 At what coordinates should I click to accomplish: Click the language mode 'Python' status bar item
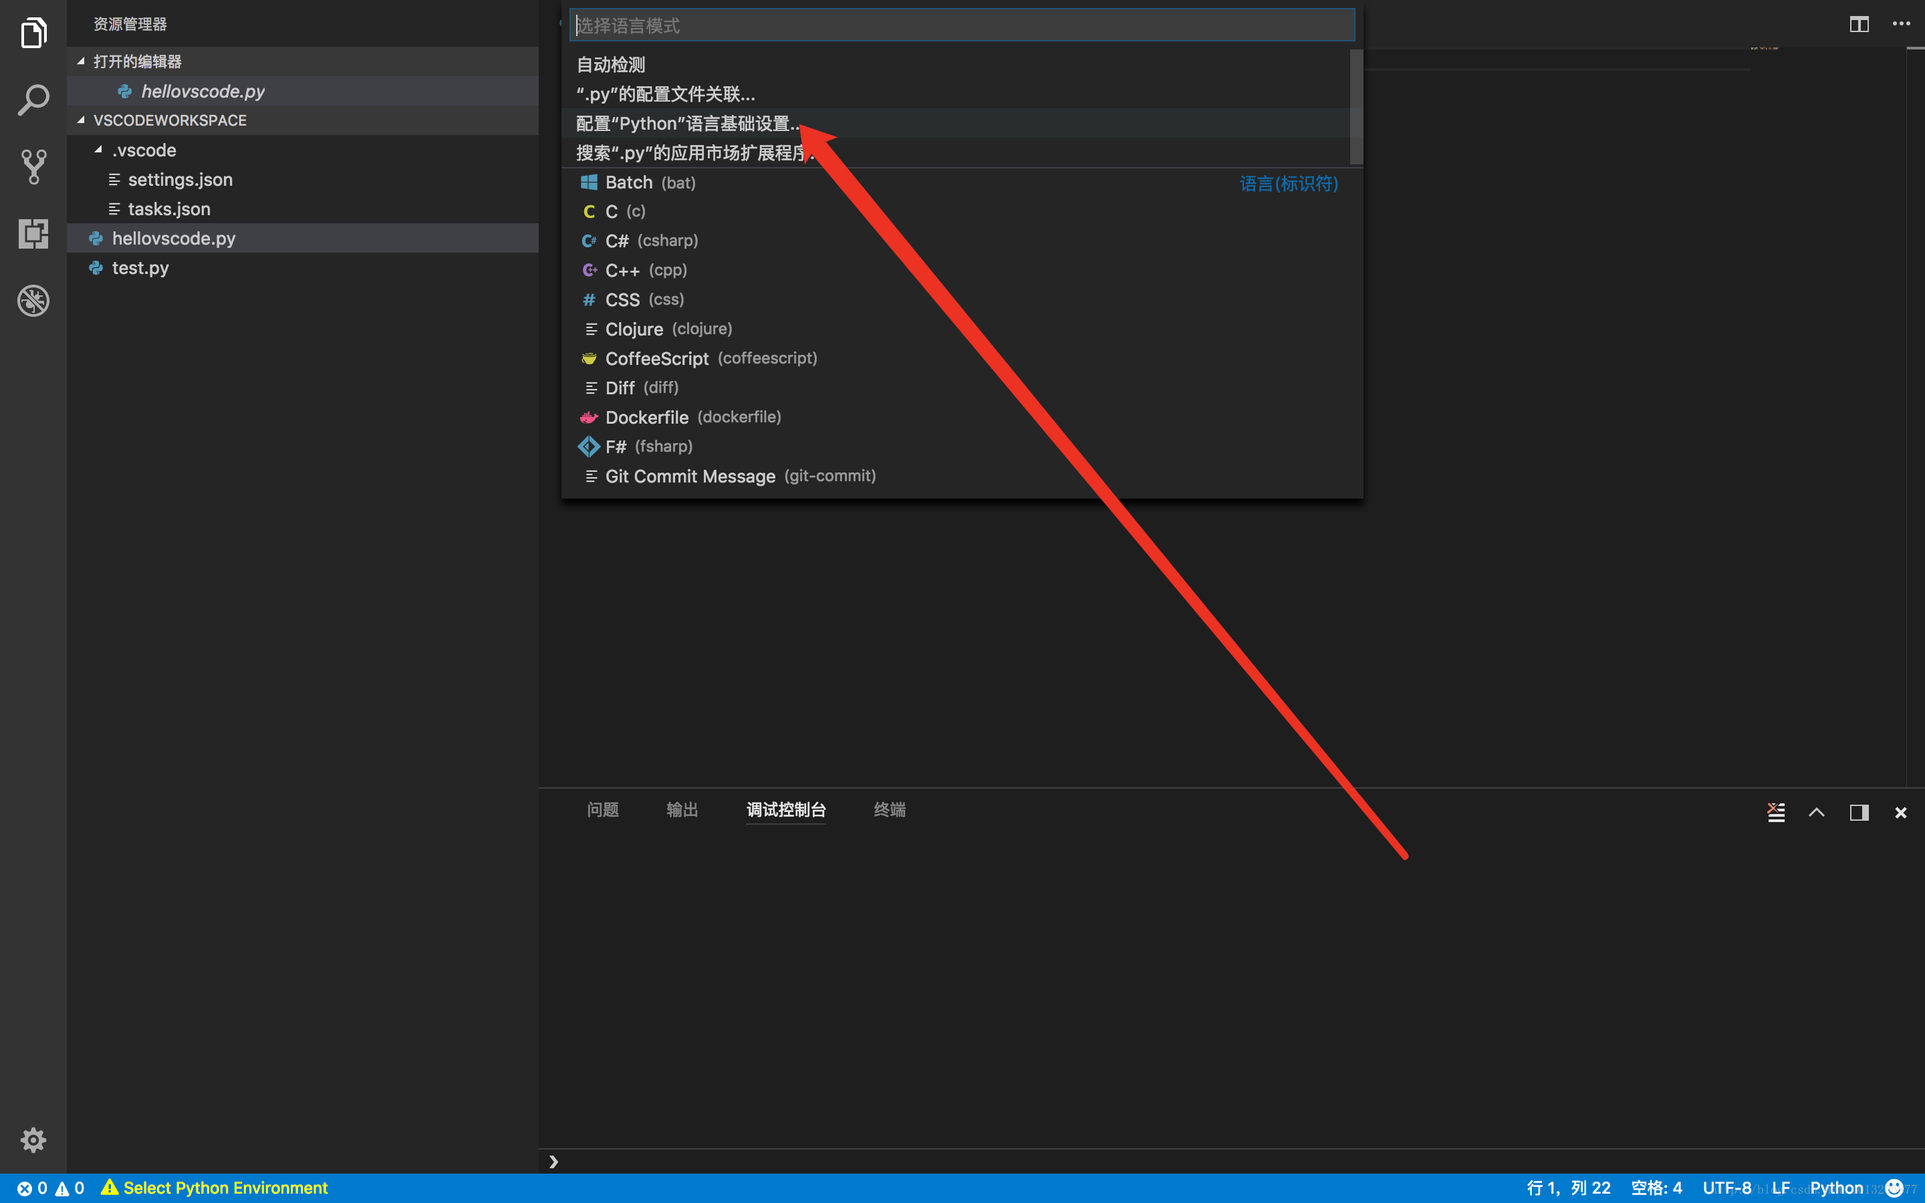[x=1836, y=1188]
